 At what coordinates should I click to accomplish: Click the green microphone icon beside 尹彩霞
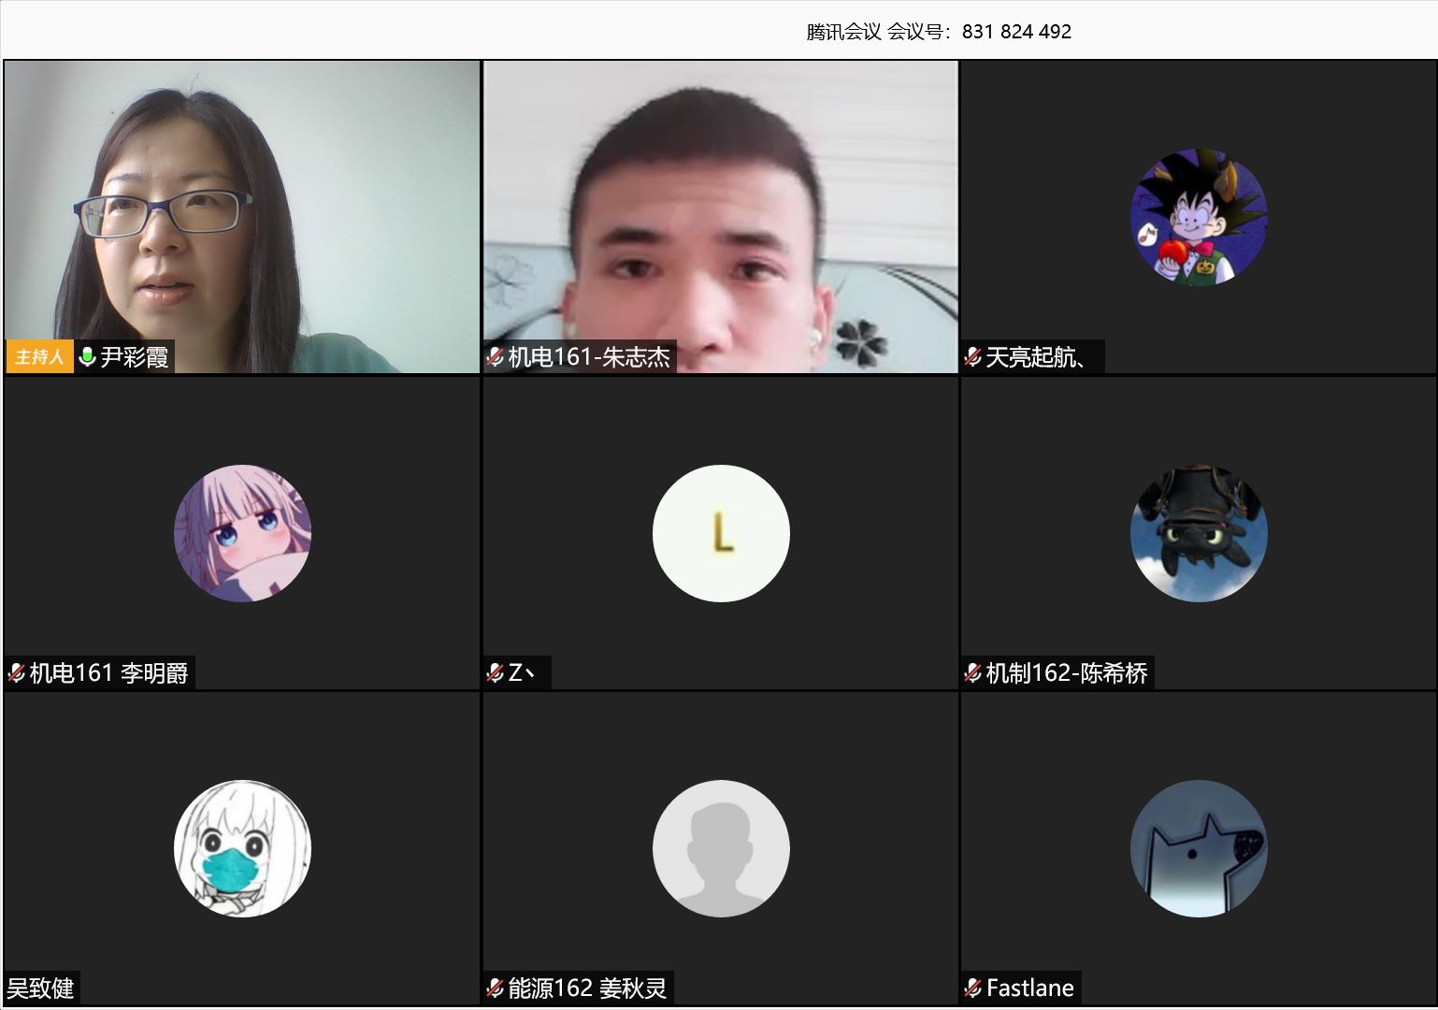[88, 356]
